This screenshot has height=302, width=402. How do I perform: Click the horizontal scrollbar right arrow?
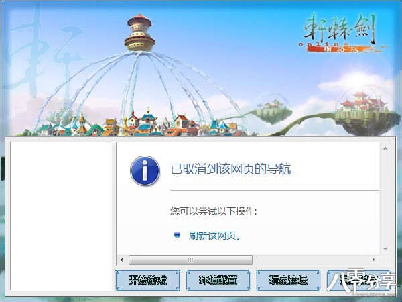(x=374, y=260)
